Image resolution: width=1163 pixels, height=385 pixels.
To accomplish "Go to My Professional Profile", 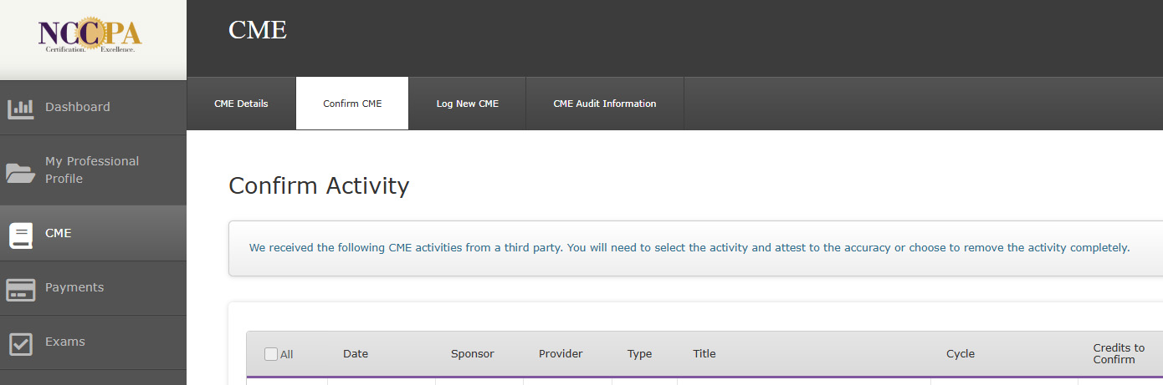I will 92,170.
